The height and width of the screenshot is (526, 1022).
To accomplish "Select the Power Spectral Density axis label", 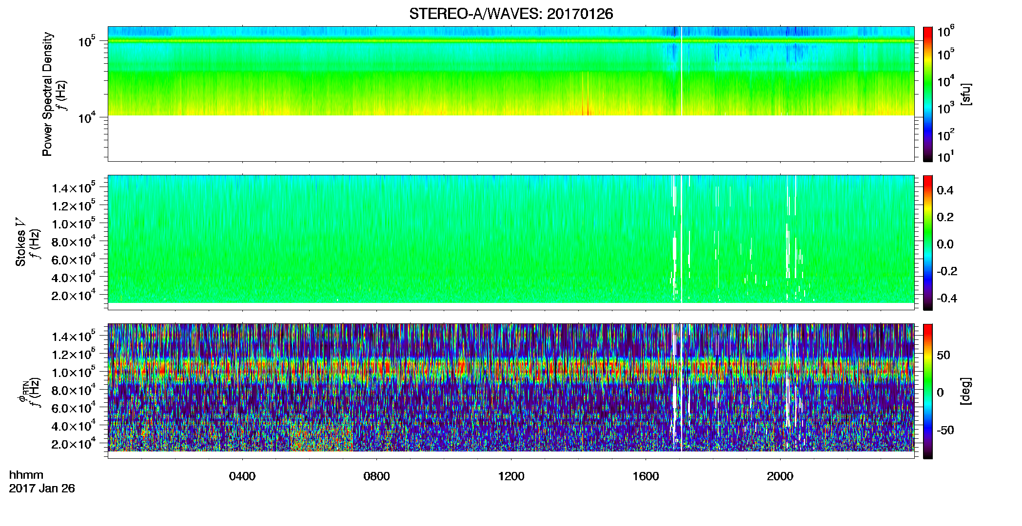I will pyautogui.click(x=47, y=94).
